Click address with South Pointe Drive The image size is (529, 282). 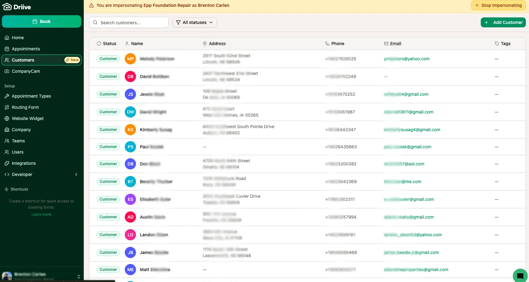pyautogui.click(x=238, y=130)
